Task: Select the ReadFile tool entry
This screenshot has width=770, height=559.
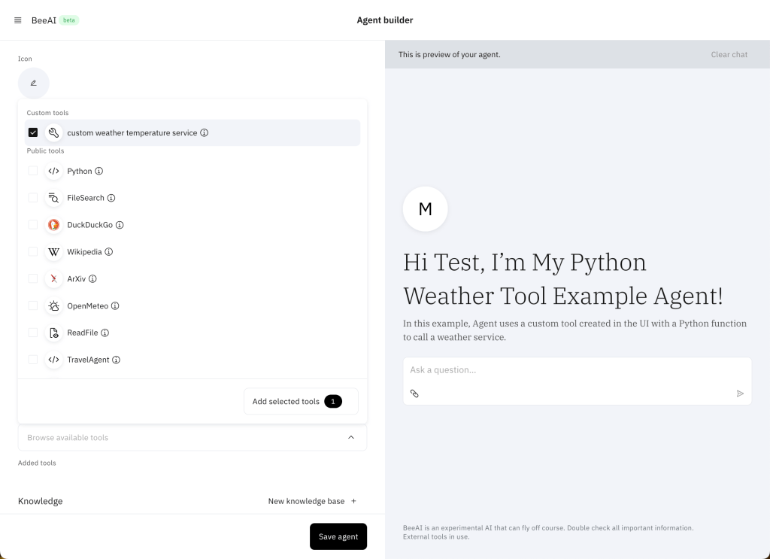Action: tap(82, 333)
